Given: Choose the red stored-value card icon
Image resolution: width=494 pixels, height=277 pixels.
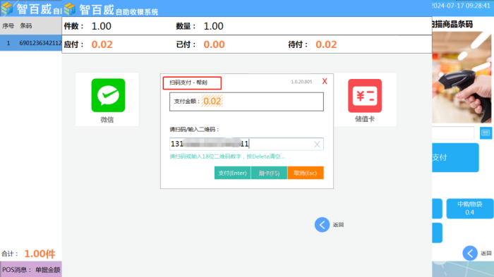Looking at the screenshot, I should 365,96.
